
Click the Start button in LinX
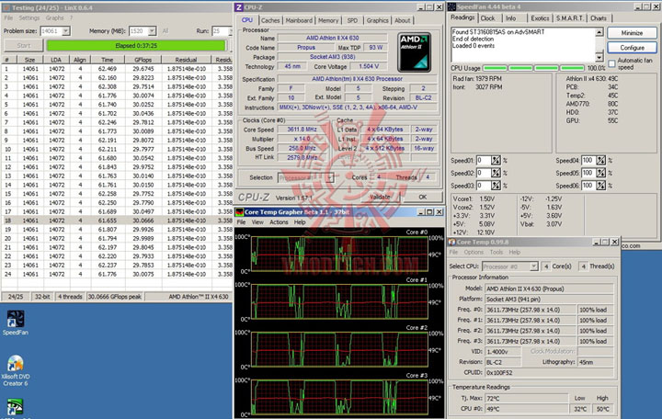point(24,46)
